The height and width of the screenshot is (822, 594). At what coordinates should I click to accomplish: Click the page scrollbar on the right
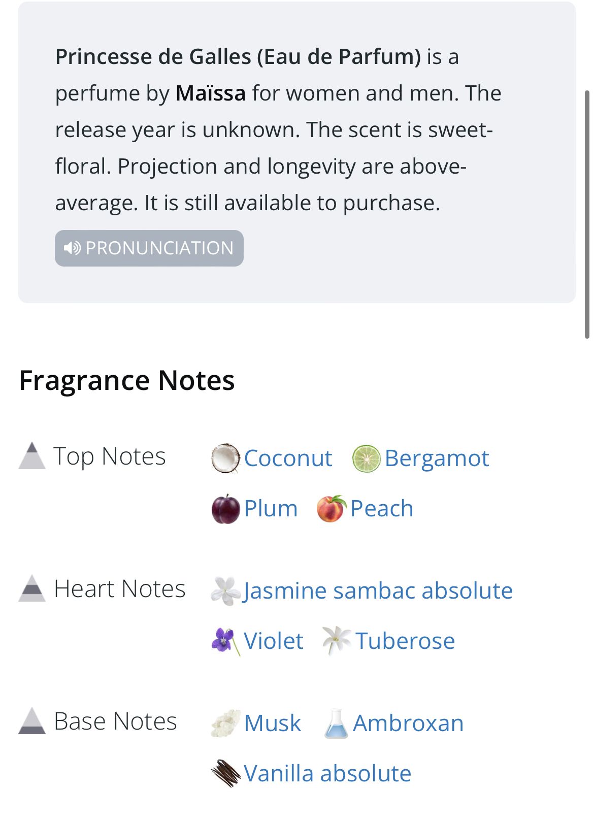pyautogui.click(x=587, y=213)
